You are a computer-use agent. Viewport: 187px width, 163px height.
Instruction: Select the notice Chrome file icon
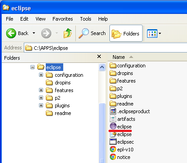pos(113,157)
